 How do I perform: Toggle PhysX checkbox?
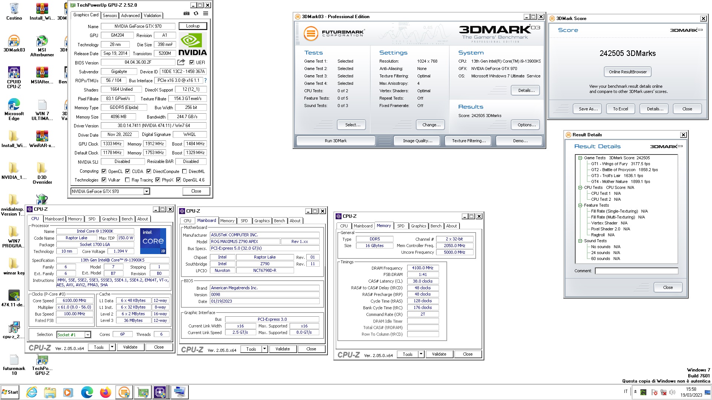pos(158,180)
